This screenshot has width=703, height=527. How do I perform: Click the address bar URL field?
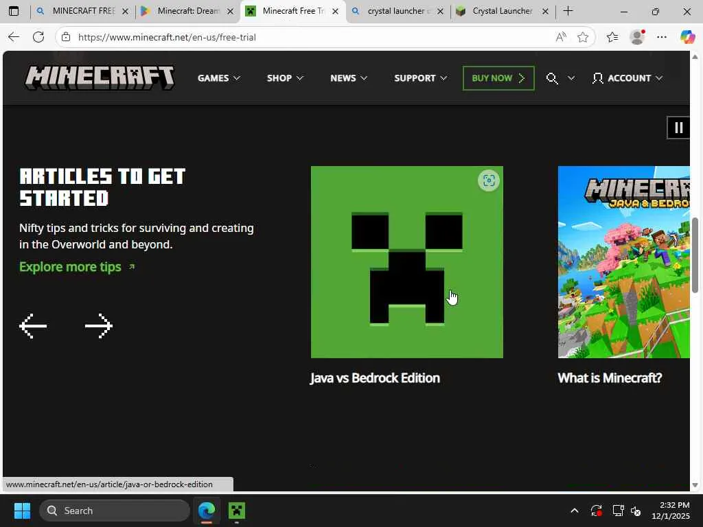tap(314, 37)
